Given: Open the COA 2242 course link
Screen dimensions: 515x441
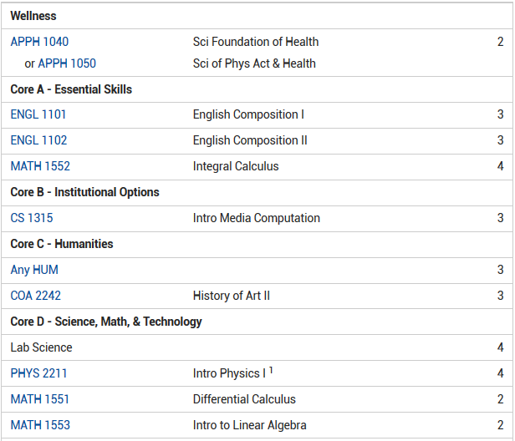Looking at the screenshot, I should (x=36, y=296).
